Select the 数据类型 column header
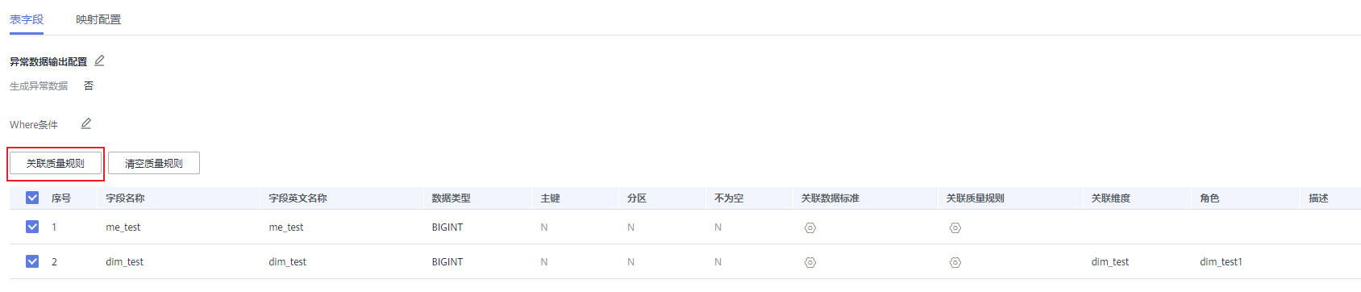The height and width of the screenshot is (292, 1361). coord(451,198)
